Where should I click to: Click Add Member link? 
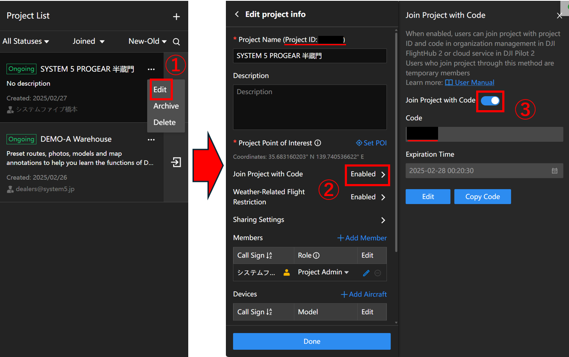pos(362,238)
